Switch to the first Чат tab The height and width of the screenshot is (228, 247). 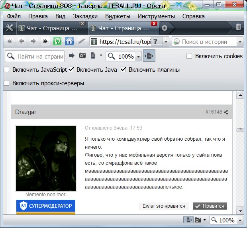pyautogui.click(x=52, y=28)
